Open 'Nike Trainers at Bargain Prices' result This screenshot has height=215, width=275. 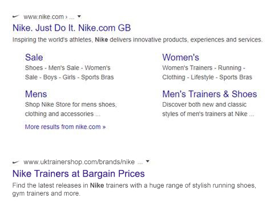79,173
